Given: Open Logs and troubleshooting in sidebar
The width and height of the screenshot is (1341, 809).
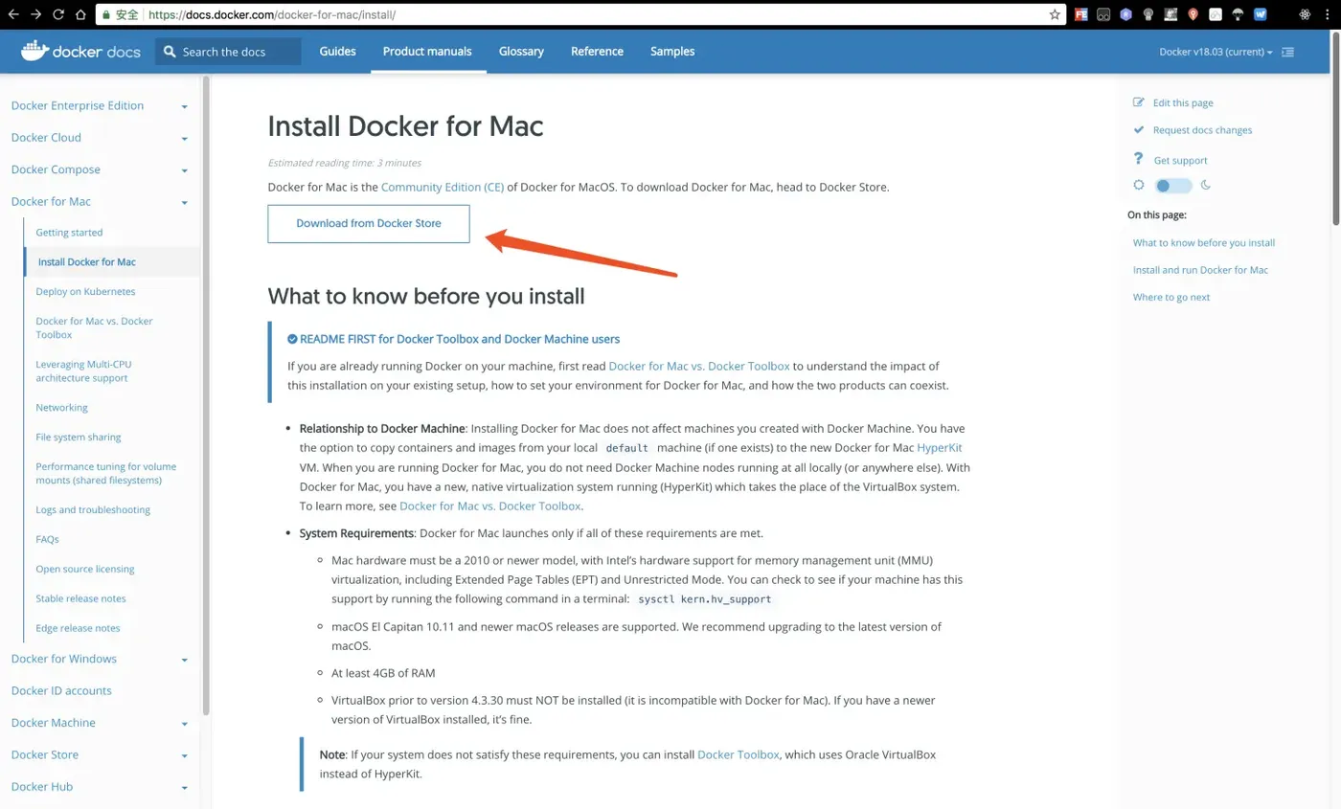Looking at the screenshot, I should pos(93,509).
